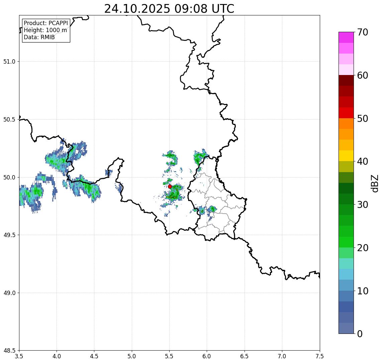The width and height of the screenshot is (383, 363).
Task: Click the colorbar tick label 40
Action: pyautogui.click(x=363, y=161)
